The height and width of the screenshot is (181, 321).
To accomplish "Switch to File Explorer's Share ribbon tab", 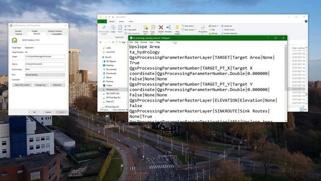I will (x=121, y=21).
